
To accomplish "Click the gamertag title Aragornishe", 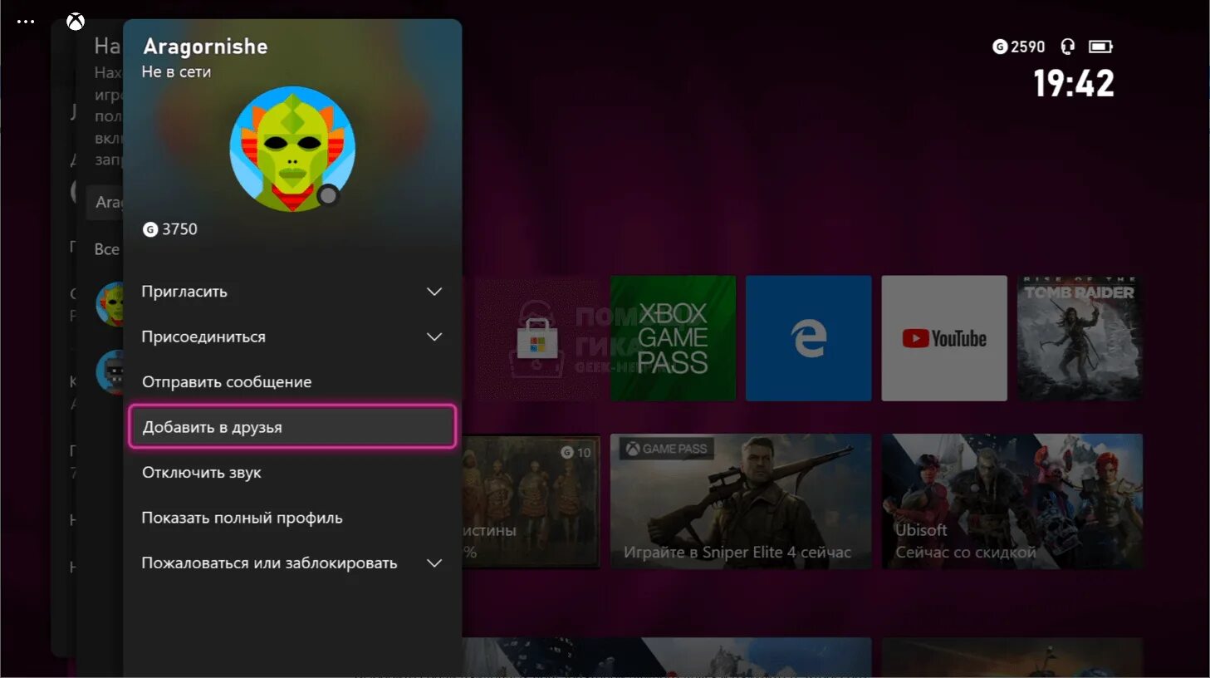I will point(205,47).
